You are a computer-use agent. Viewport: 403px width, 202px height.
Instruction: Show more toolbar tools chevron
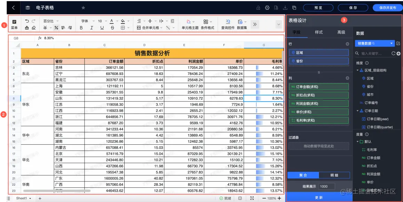click(255, 24)
